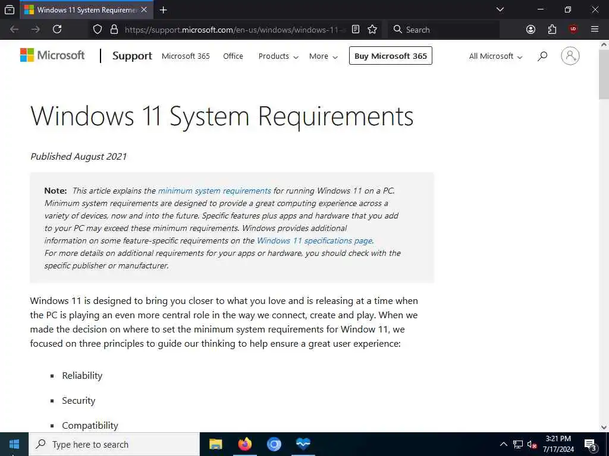Open network status tray icon
609x456 pixels.
coord(518,444)
